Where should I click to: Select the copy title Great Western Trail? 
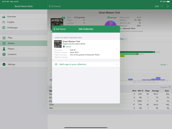coord(71,41)
